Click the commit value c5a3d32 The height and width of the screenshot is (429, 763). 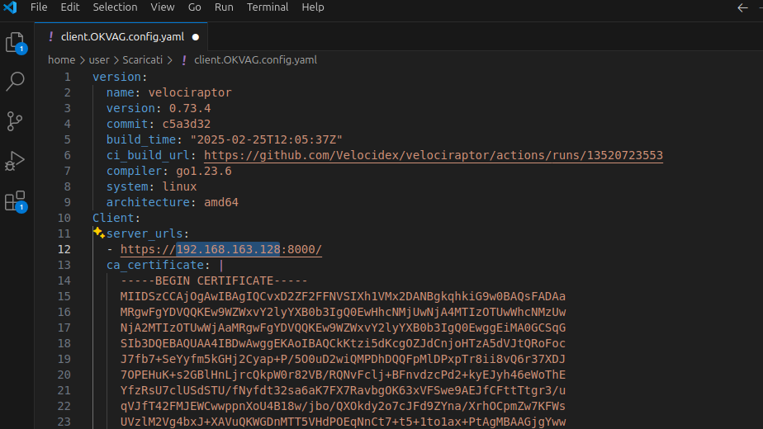pos(187,124)
